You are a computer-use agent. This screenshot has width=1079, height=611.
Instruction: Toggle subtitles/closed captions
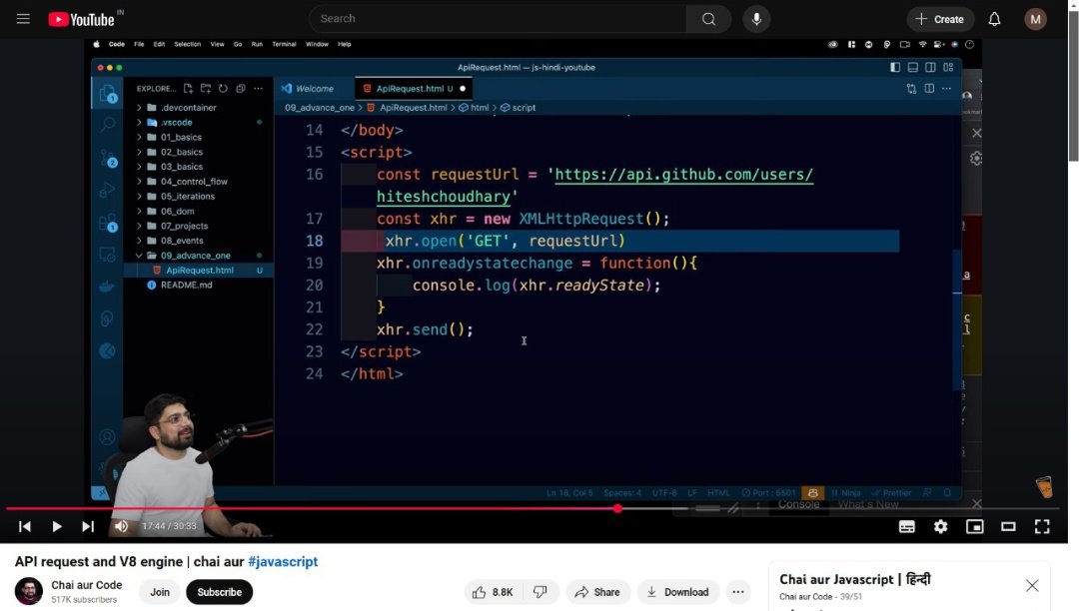907,526
